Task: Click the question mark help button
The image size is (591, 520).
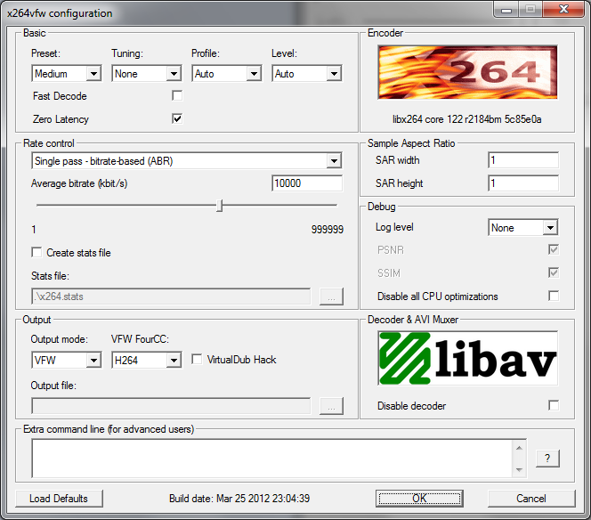Action: [547, 458]
